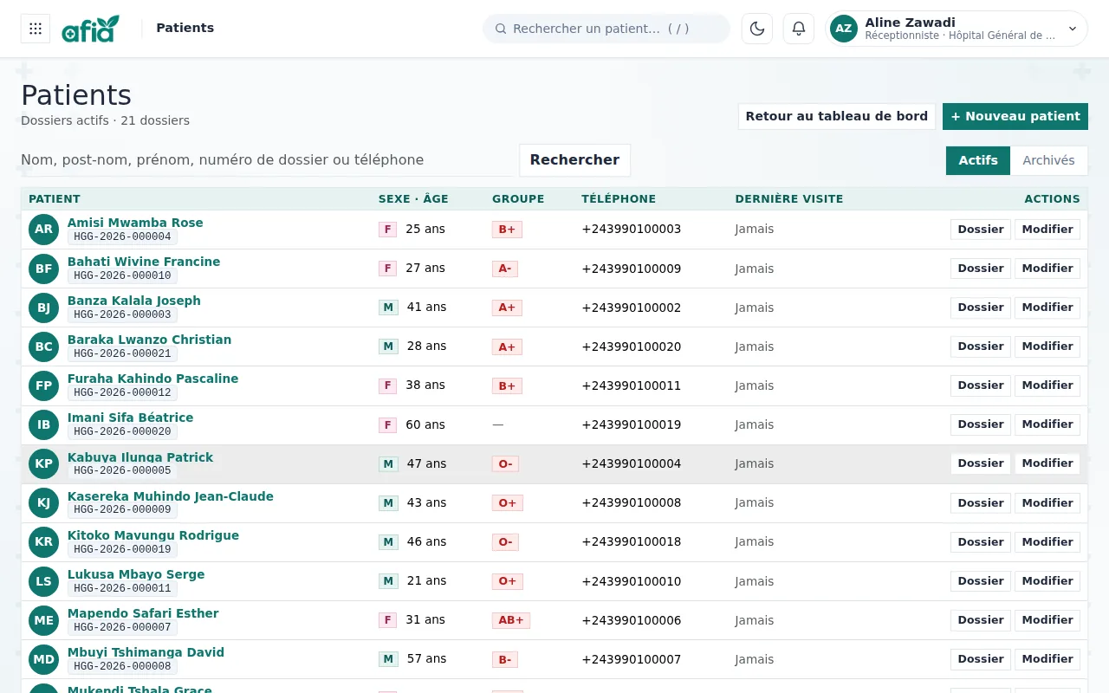Click the AR avatar for Amisi Mwamba Rose

pyautogui.click(x=43, y=230)
